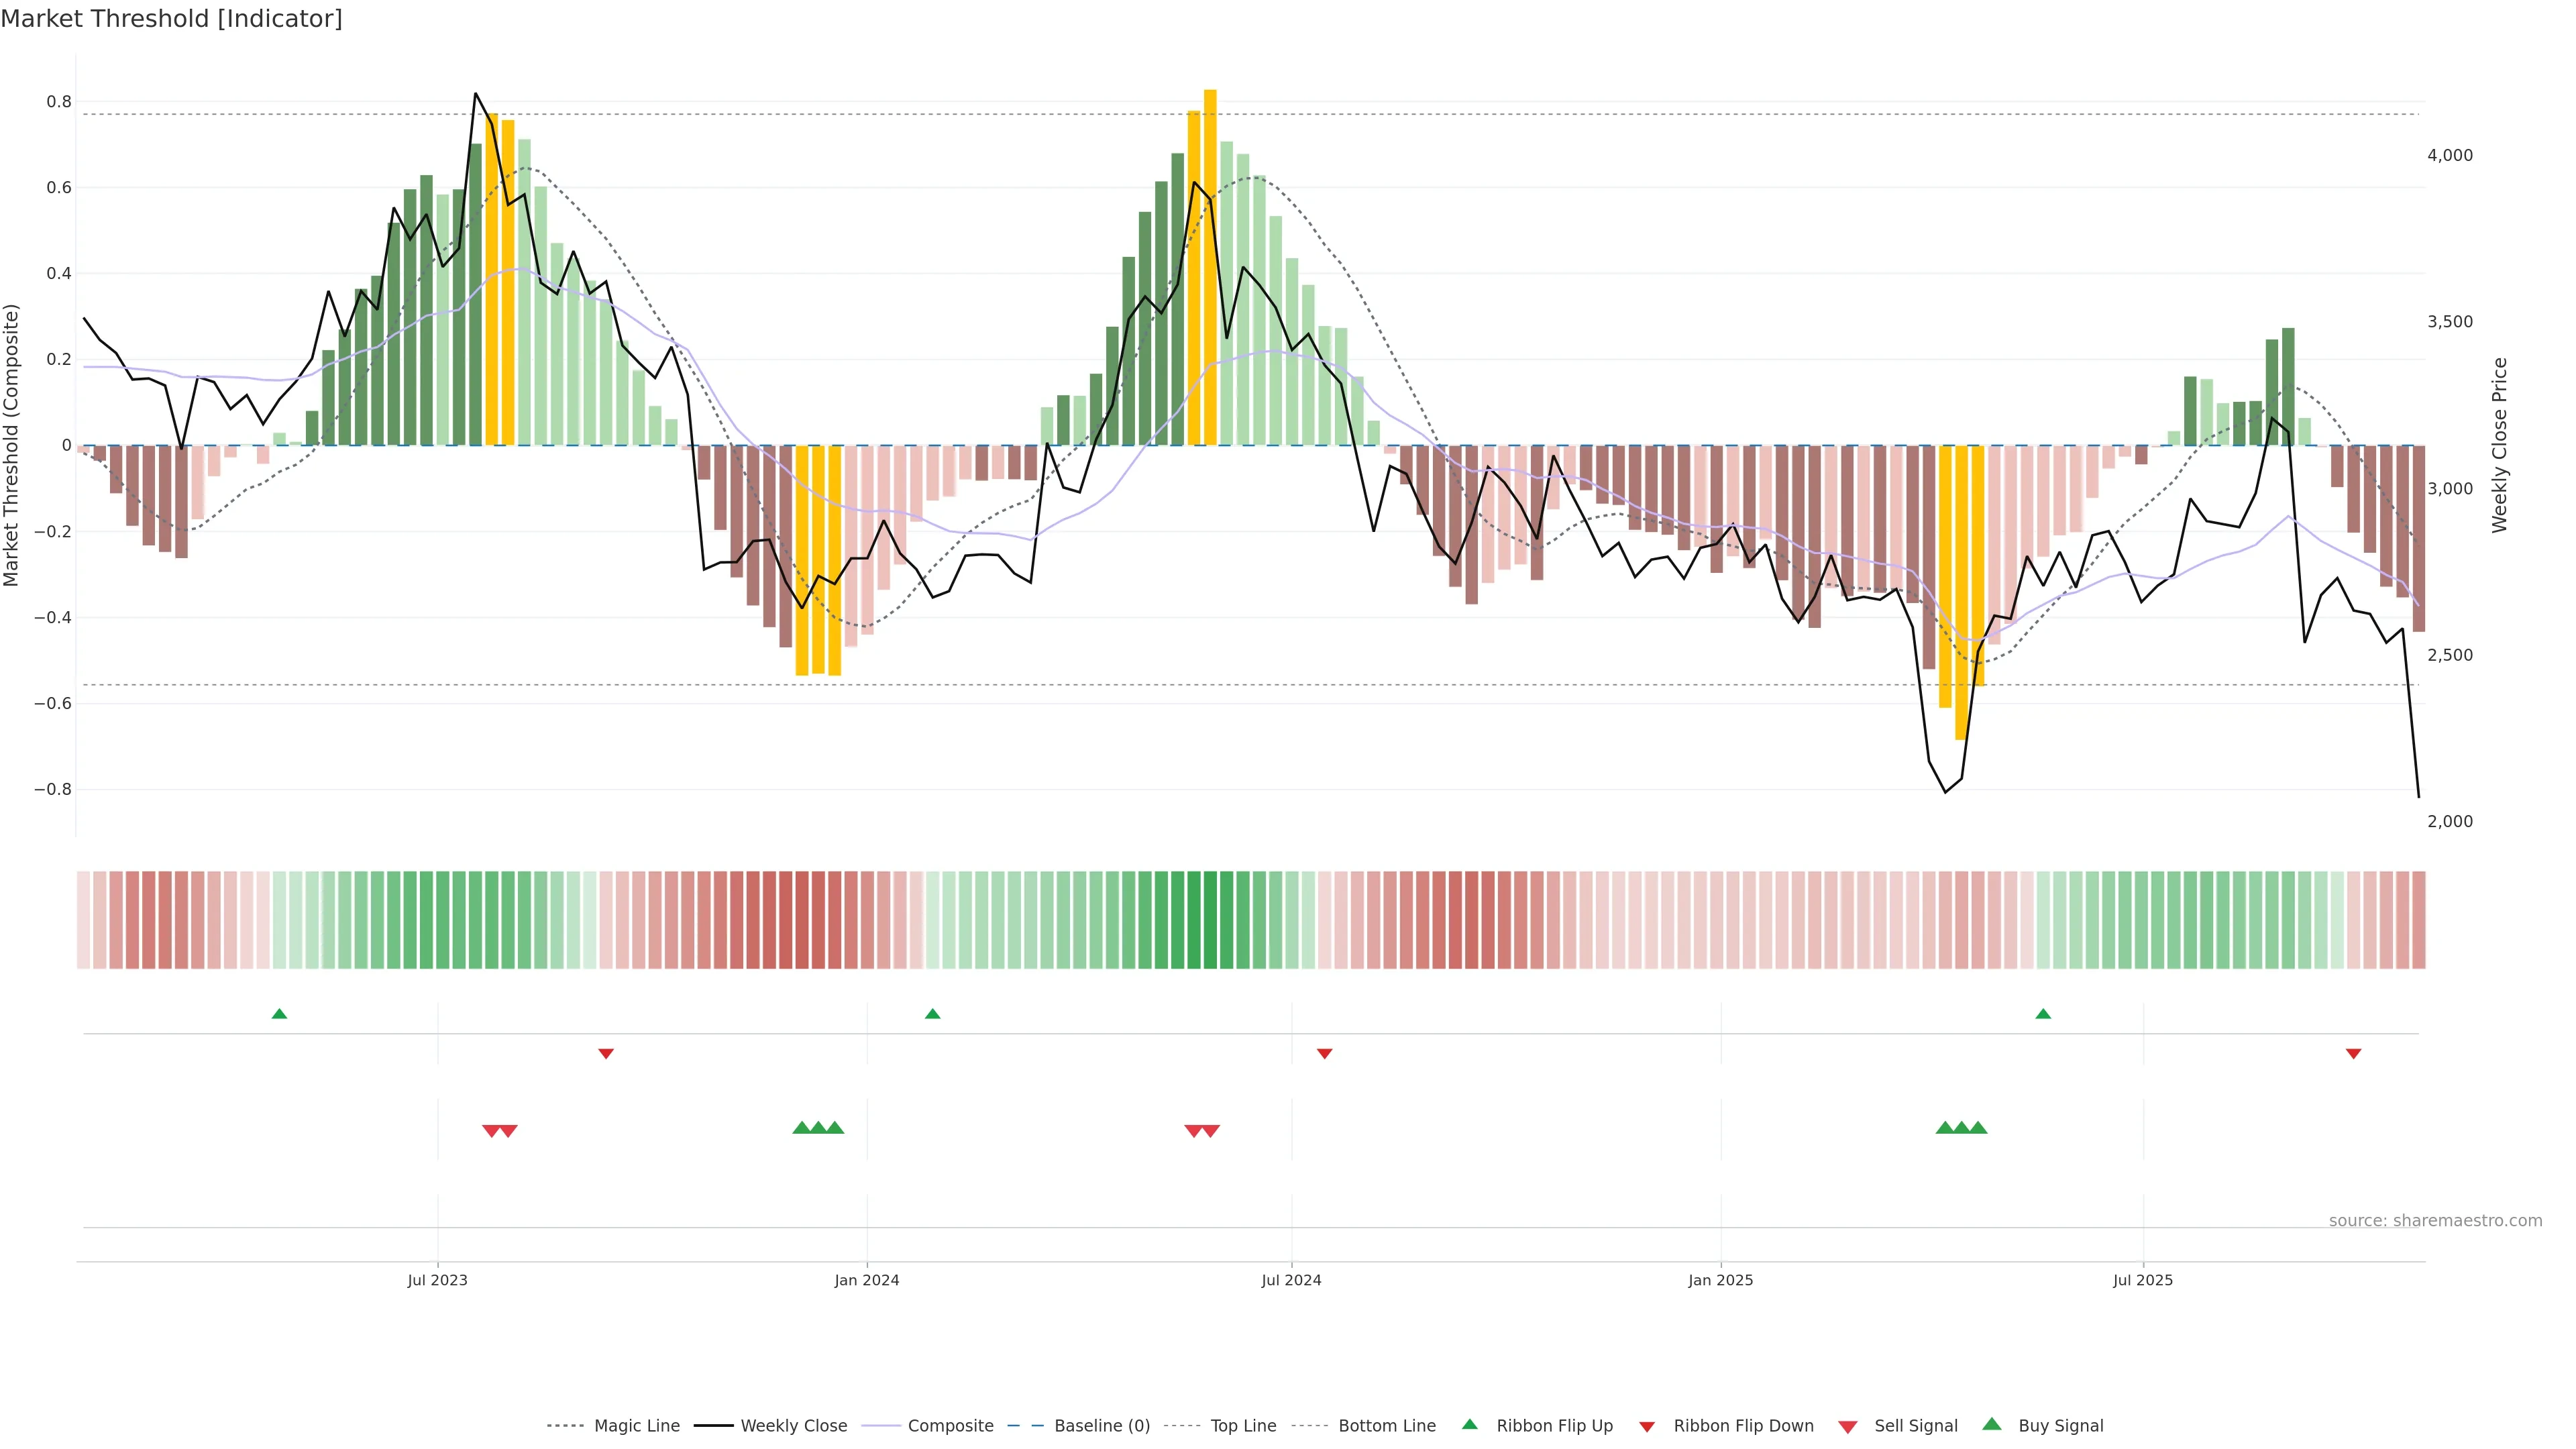Click Ribbon Flip Down legend triangle

click(1646, 1427)
